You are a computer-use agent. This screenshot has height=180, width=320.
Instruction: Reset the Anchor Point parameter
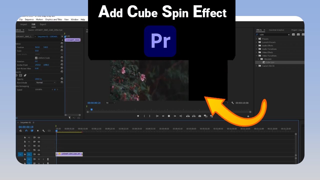tap(62, 64)
